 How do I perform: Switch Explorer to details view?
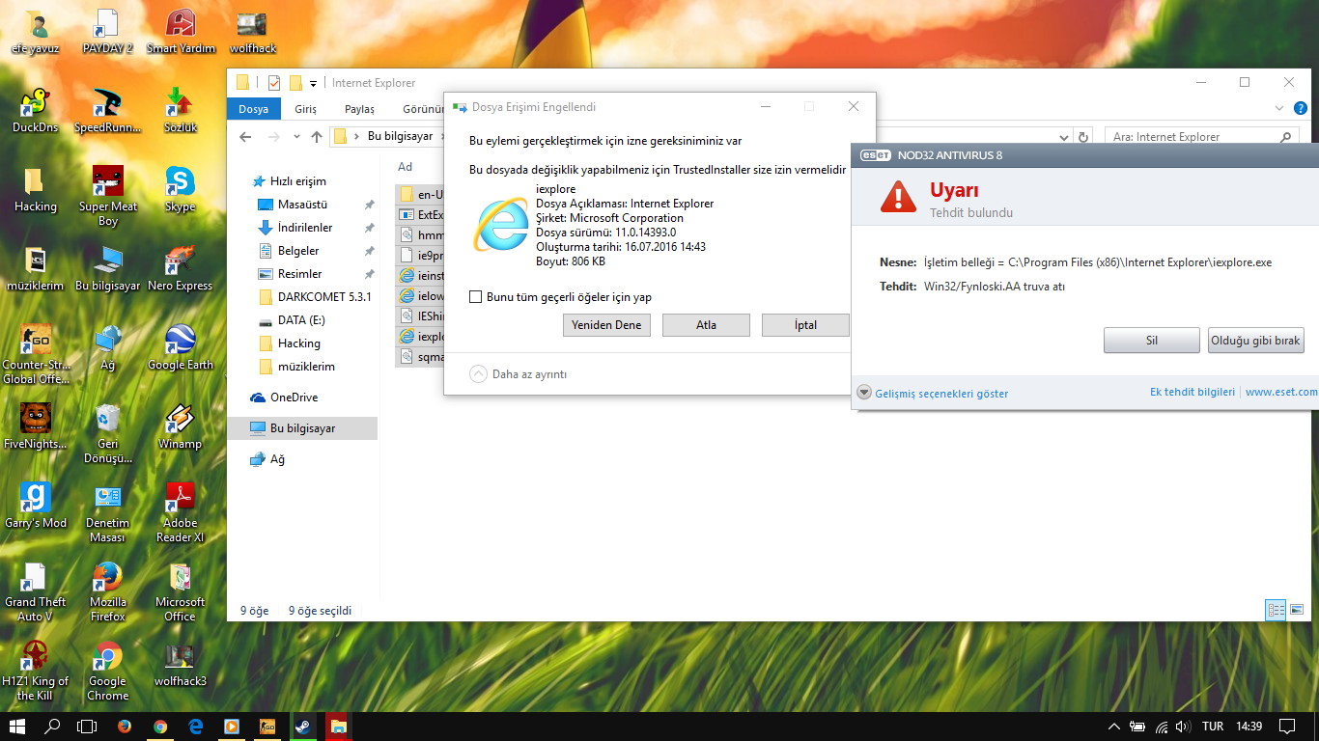coord(1277,610)
